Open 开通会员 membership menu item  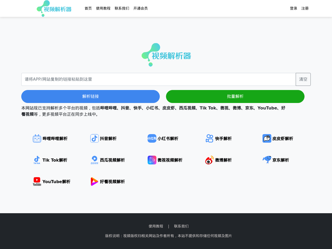141,8
